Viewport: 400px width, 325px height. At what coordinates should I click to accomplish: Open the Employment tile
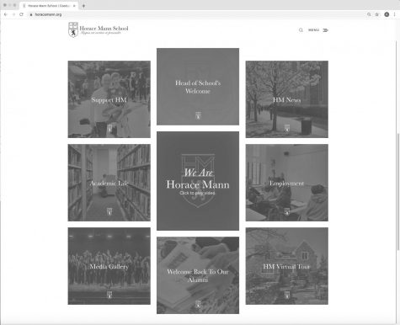tap(287, 183)
